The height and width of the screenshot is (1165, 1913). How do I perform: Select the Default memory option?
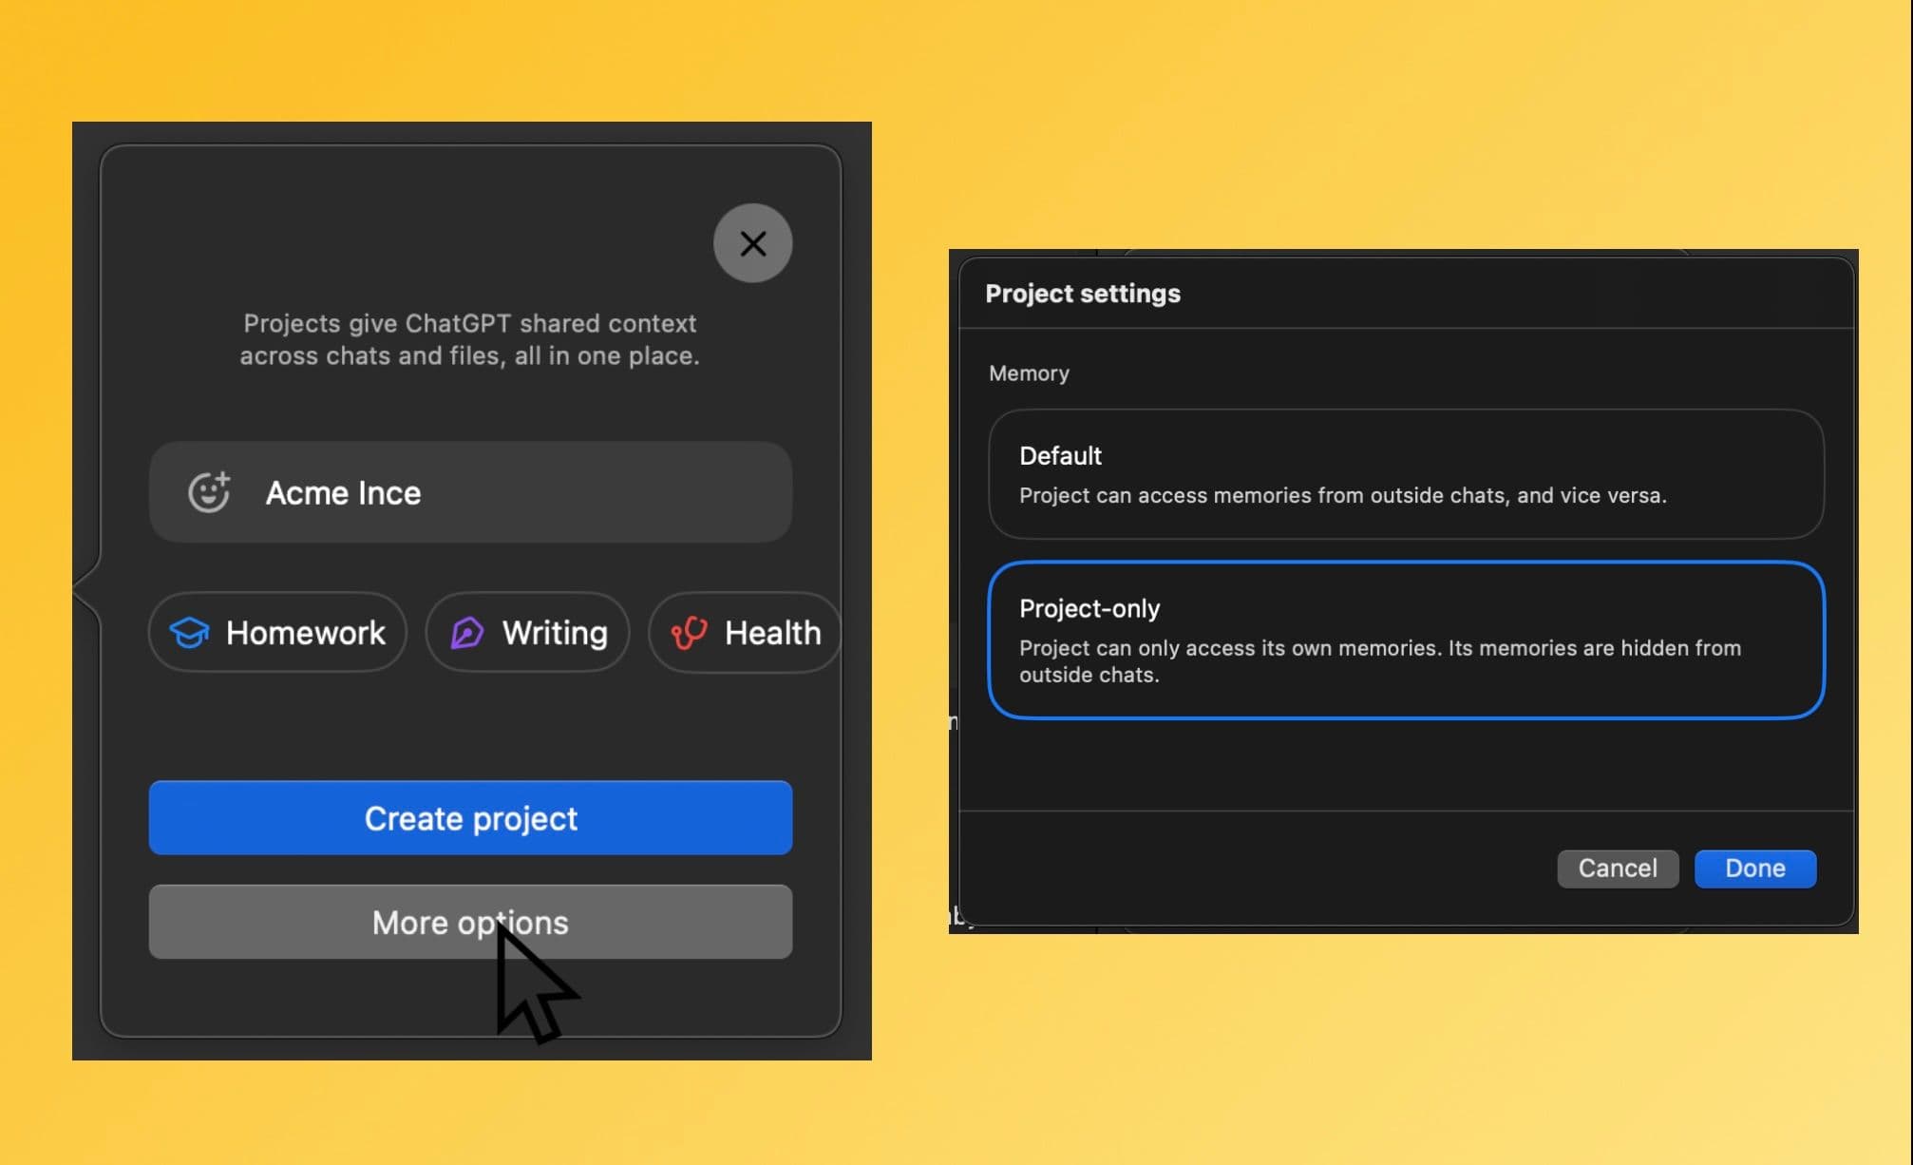pyautogui.click(x=1406, y=474)
